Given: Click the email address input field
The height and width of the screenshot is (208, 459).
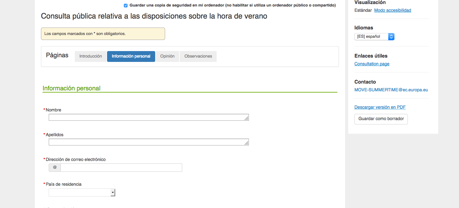Looking at the screenshot, I should [121, 167].
